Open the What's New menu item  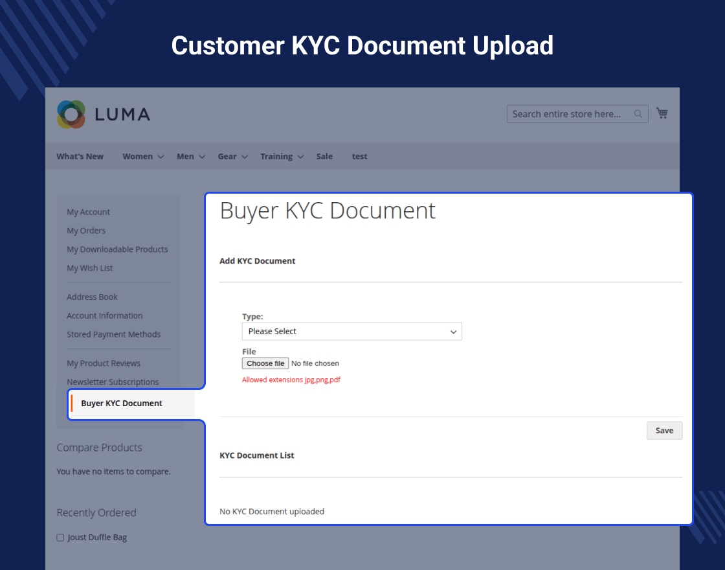click(x=80, y=157)
